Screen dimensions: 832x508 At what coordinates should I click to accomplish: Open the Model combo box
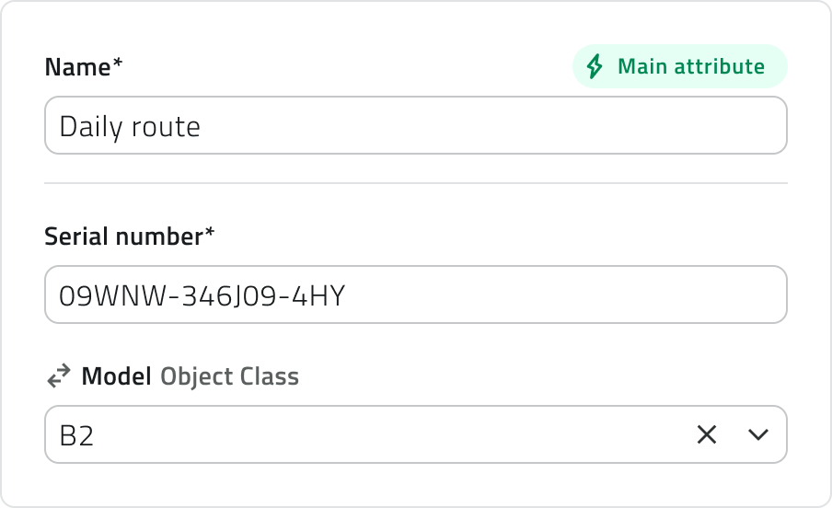coord(368,434)
